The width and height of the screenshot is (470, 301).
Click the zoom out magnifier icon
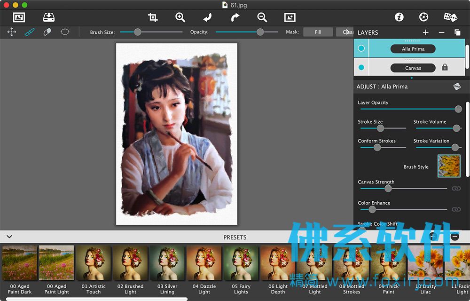262,17
